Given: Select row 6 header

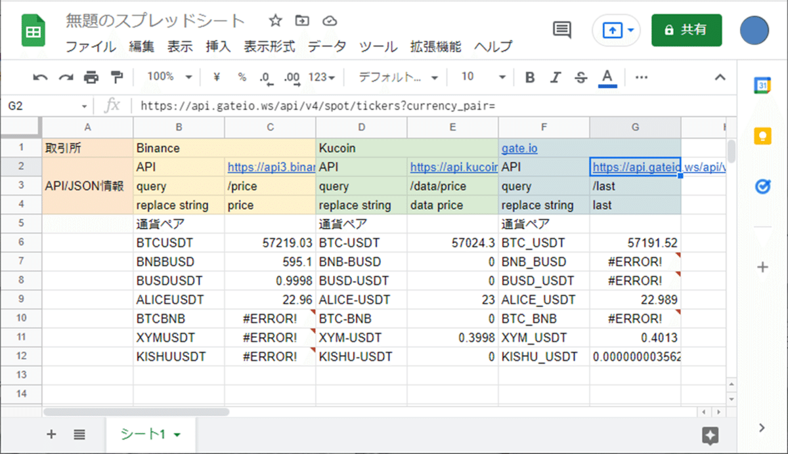Looking at the screenshot, I should 20,243.
